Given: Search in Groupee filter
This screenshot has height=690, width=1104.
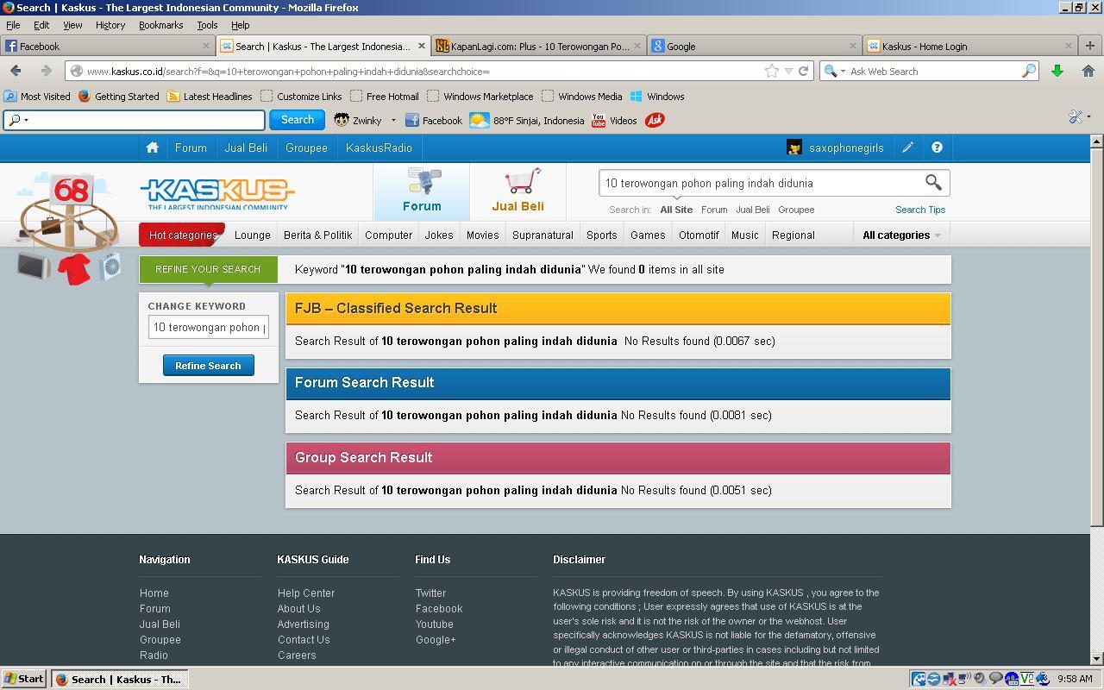Looking at the screenshot, I should (796, 210).
